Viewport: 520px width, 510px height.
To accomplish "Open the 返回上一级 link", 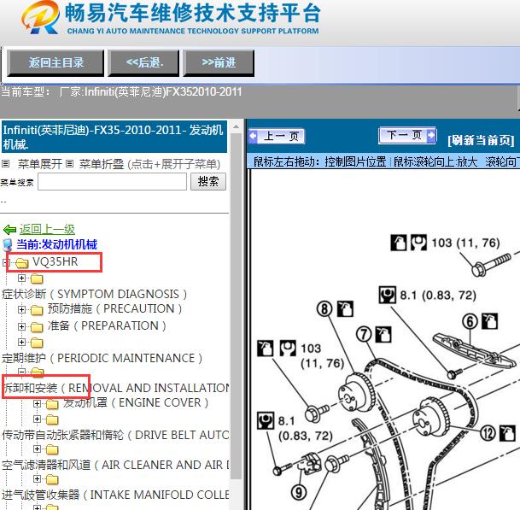I will point(47,229).
